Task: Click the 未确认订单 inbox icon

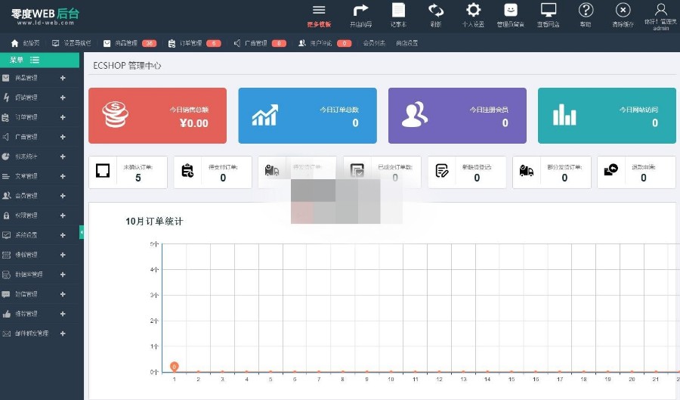Action: click(103, 170)
